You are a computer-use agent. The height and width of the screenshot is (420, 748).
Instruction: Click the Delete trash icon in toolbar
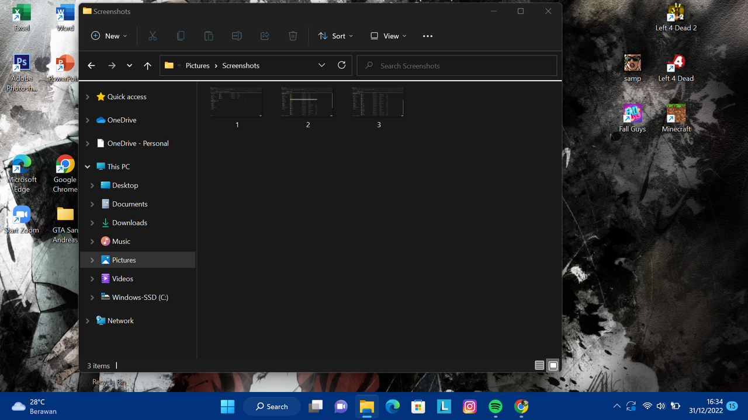pyautogui.click(x=293, y=36)
